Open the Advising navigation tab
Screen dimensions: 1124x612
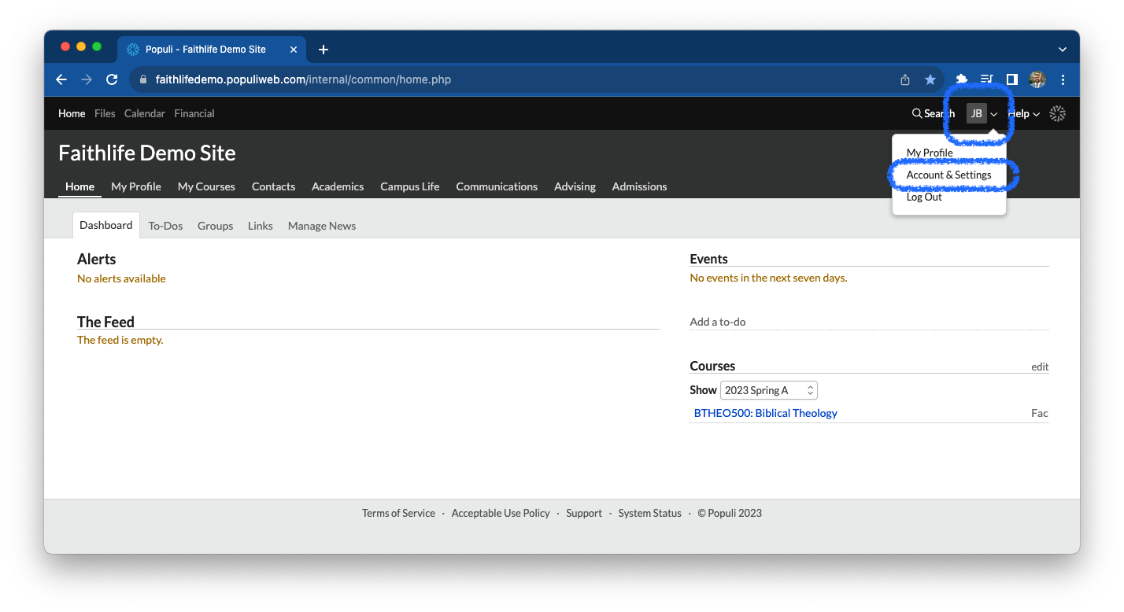click(575, 186)
